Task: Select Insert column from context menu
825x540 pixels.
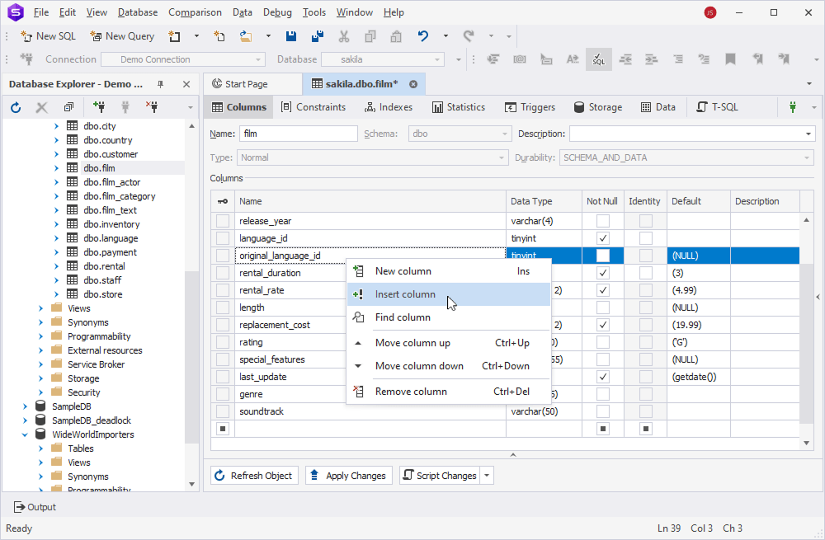Action: click(x=407, y=294)
